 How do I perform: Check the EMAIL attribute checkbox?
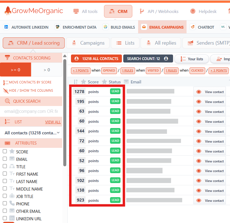[x=5, y=159]
